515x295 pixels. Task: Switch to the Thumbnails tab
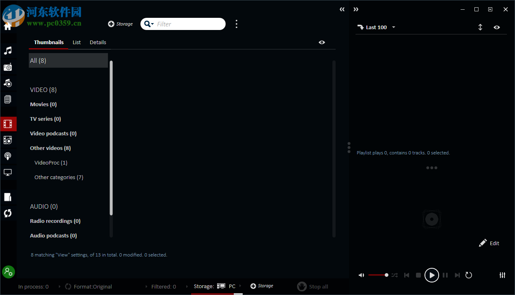pos(49,42)
